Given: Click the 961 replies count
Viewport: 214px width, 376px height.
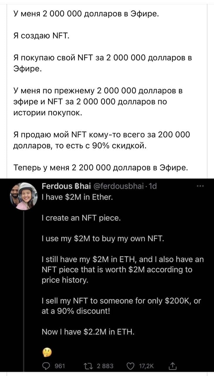Looking at the screenshot, I should (60, 366).
